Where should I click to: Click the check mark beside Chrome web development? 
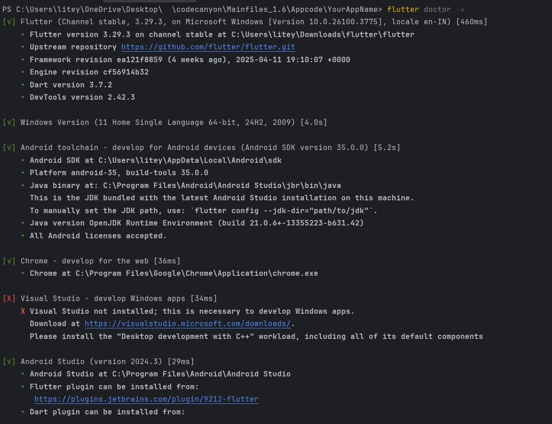click(9, 261)
